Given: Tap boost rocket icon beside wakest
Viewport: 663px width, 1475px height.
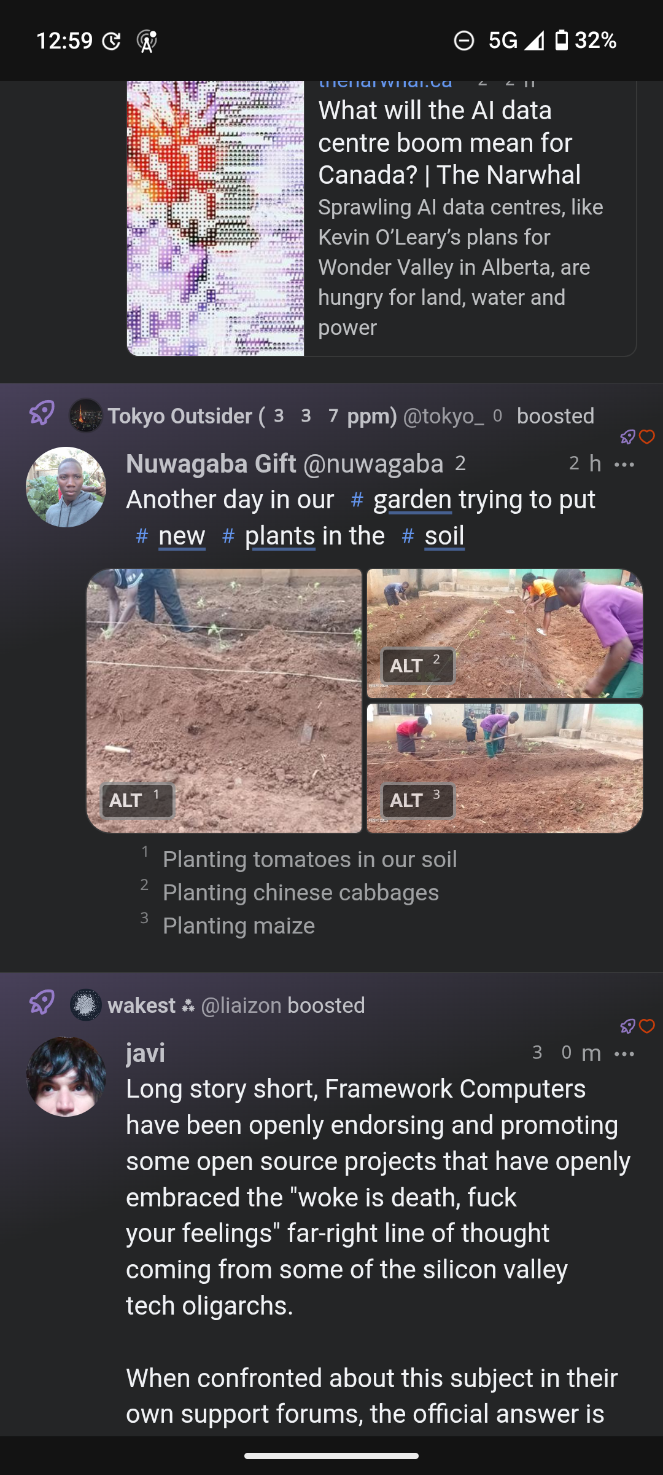Looking at the screenshot, I should click(42, 1002).
